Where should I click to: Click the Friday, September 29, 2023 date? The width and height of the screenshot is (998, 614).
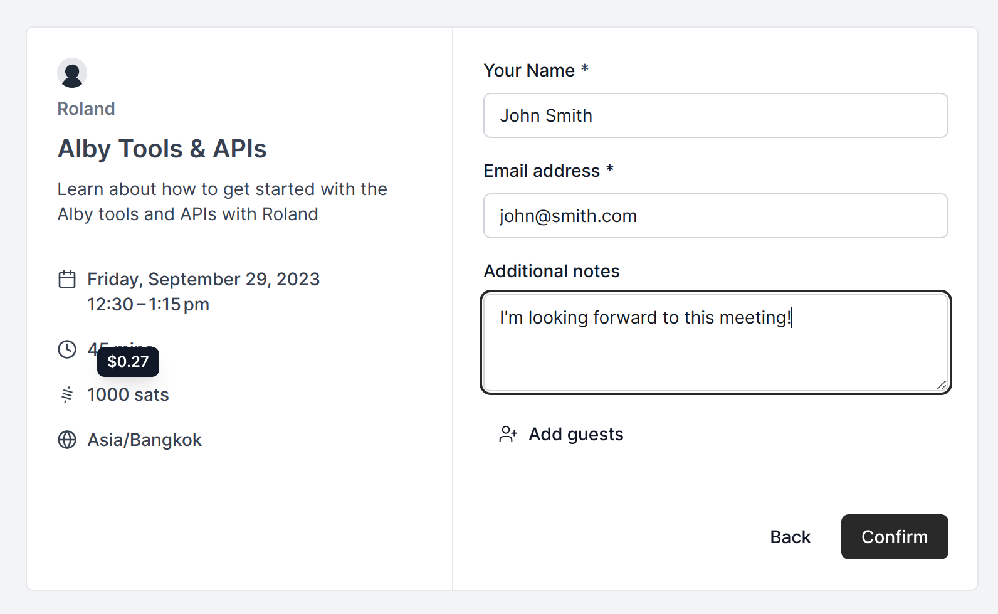pos(203,279)
